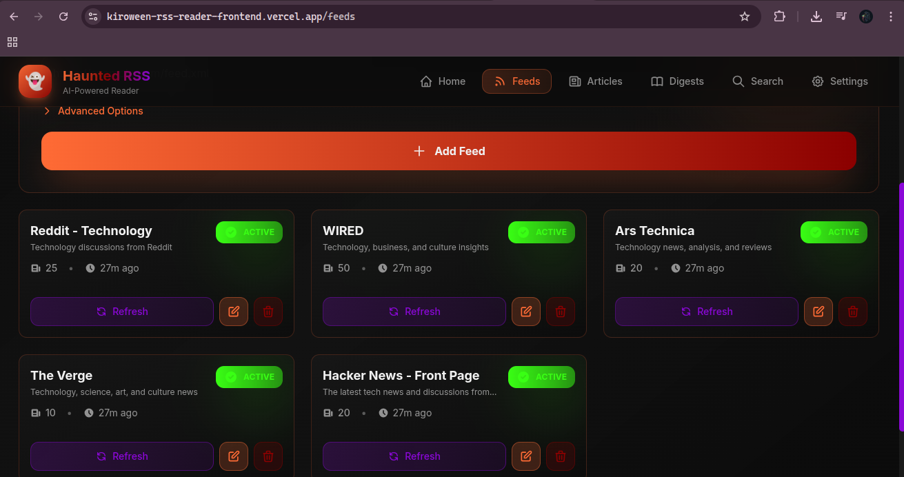The image size is (904, 477).
Task: Open the Chrome three-dot menu
Action: (x=890, y=17)
